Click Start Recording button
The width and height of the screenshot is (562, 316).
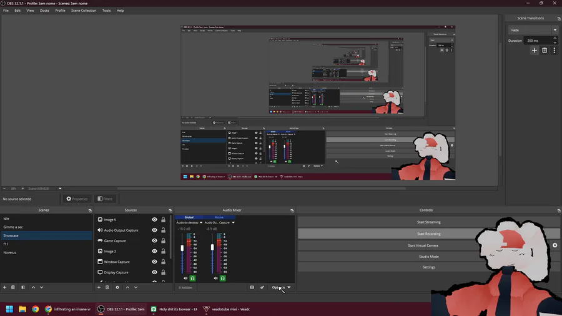click(x=428, y=234)
